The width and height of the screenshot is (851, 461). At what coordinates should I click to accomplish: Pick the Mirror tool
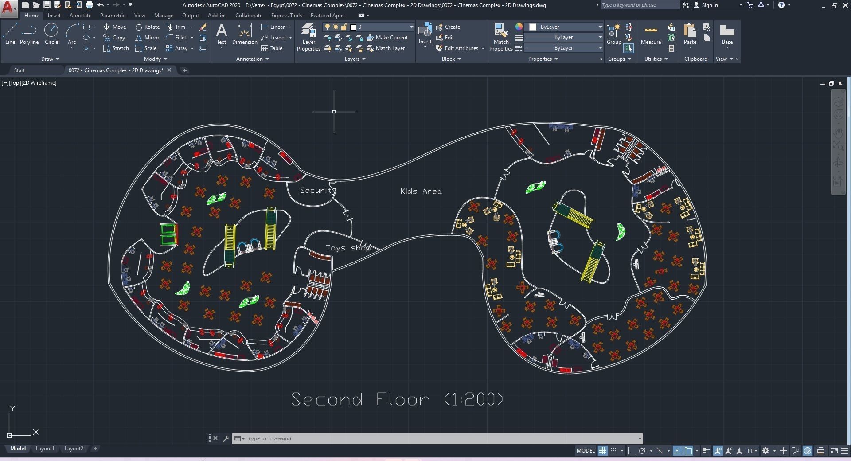147,38
